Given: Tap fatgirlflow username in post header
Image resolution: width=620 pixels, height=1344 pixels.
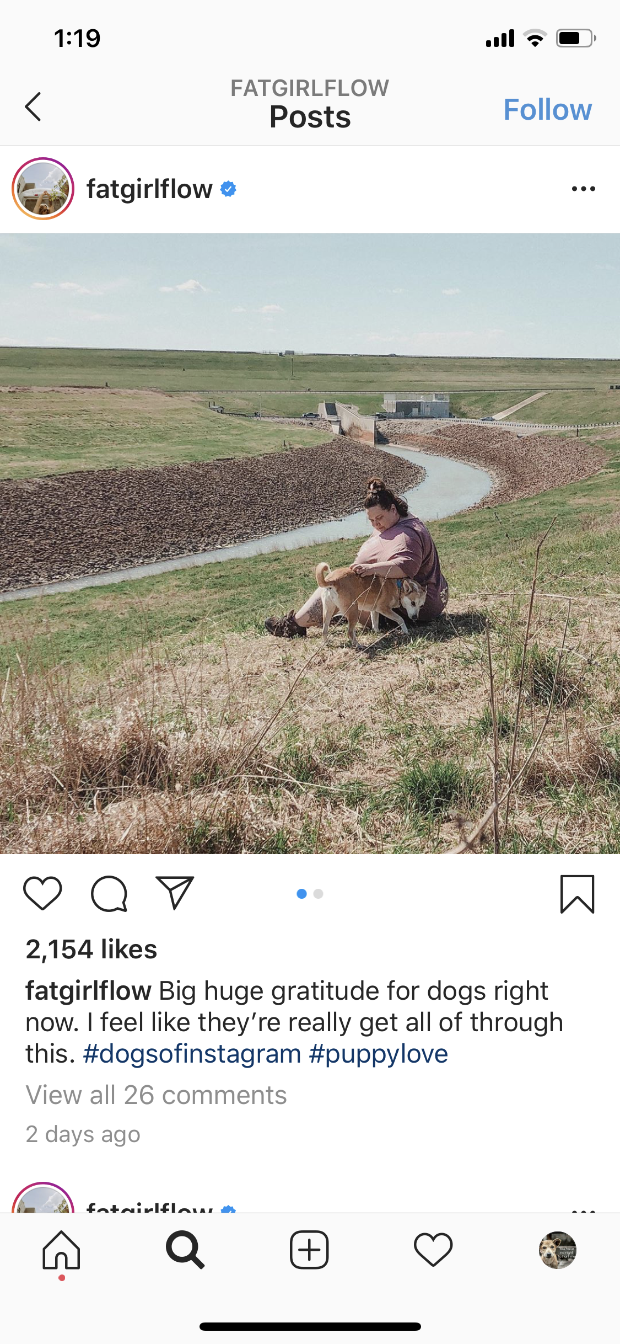Looking at the screenshot, I should tap(149, 189).
